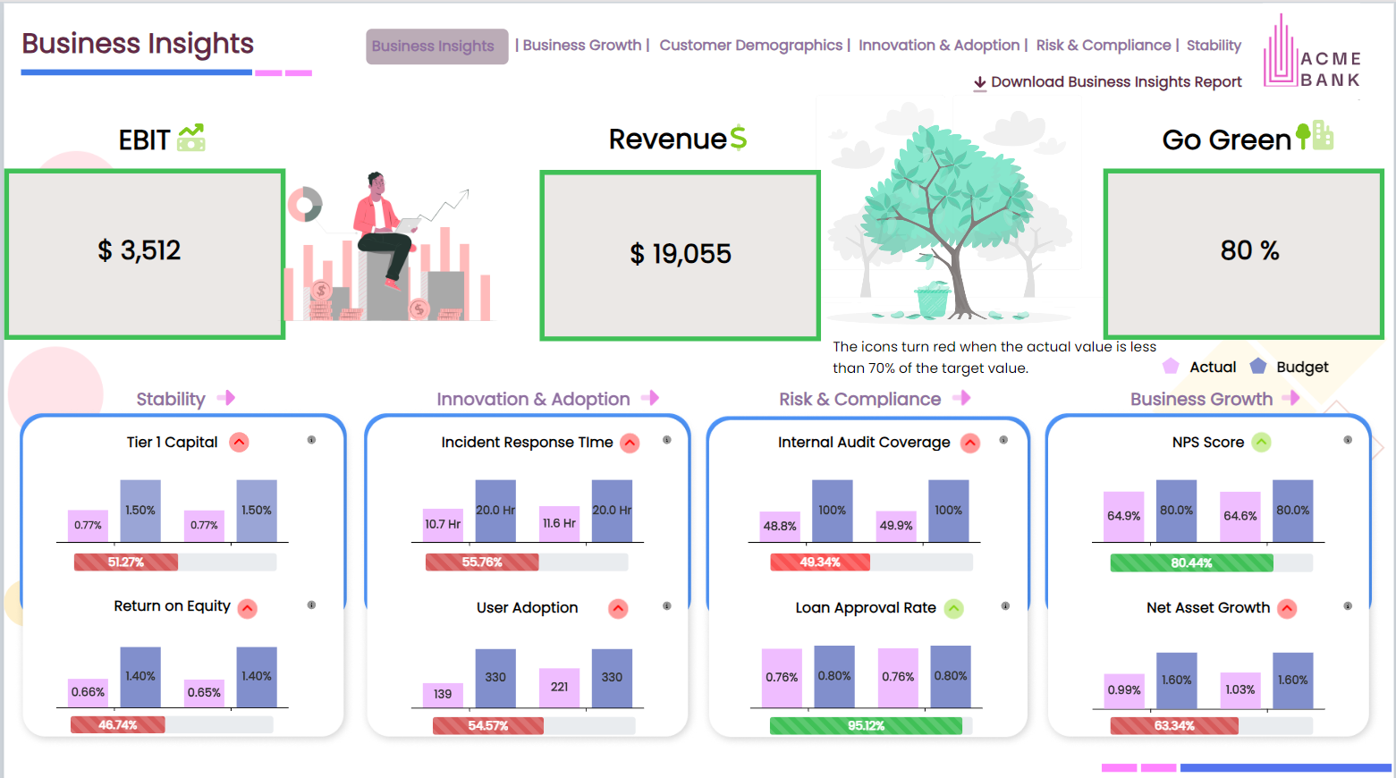
Task: Click the Business Growth section arrow
Action: (1290, 398)
